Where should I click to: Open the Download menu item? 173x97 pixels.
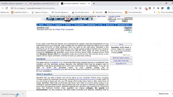point(91,25)
